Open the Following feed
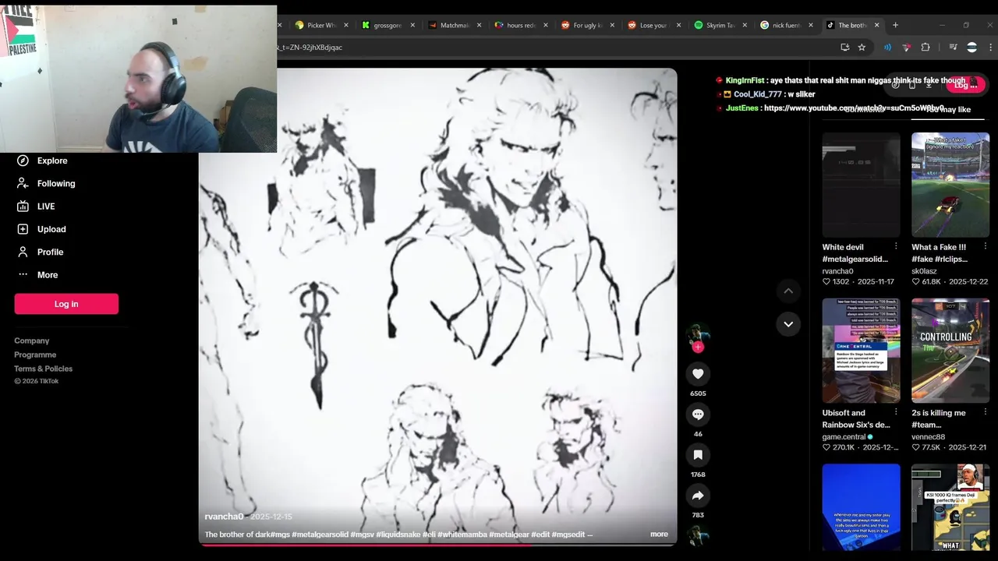The image size is (998, 561). [x=46, y=183]
